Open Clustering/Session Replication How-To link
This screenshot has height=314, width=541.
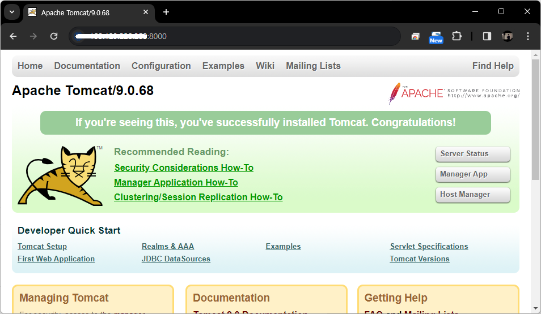click(x=198, y=197)
